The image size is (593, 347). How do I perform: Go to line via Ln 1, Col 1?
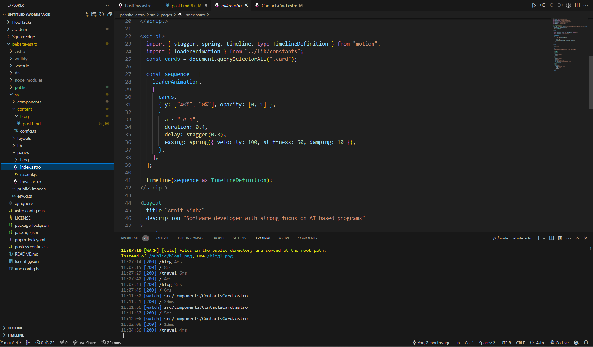click(x=464, y=343)
